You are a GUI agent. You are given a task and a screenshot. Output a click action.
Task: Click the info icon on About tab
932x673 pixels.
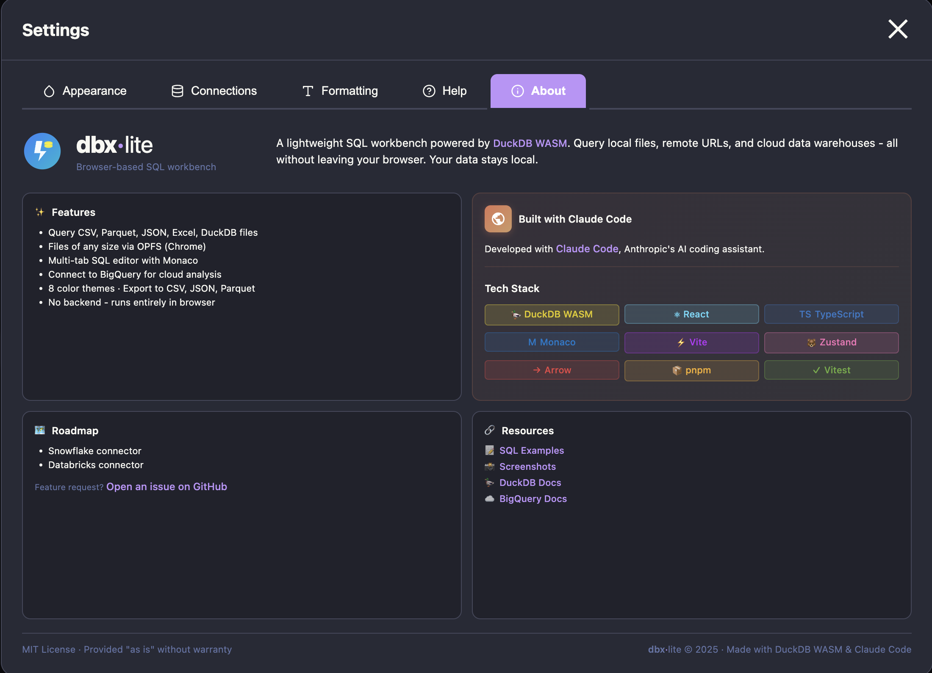pos(518,91)
